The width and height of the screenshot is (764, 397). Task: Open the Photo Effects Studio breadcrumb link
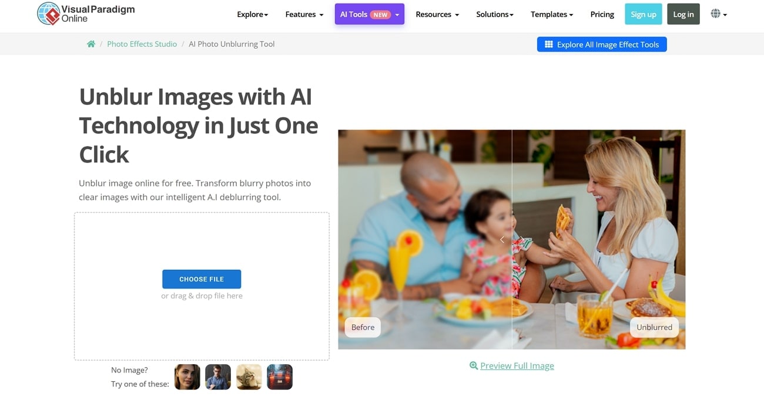[142, 44]
